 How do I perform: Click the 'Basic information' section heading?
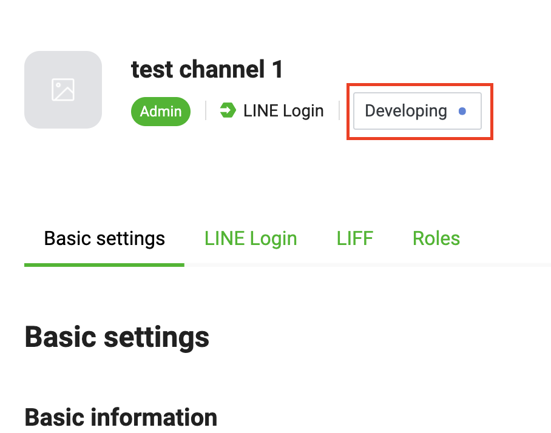coord(121,417)
